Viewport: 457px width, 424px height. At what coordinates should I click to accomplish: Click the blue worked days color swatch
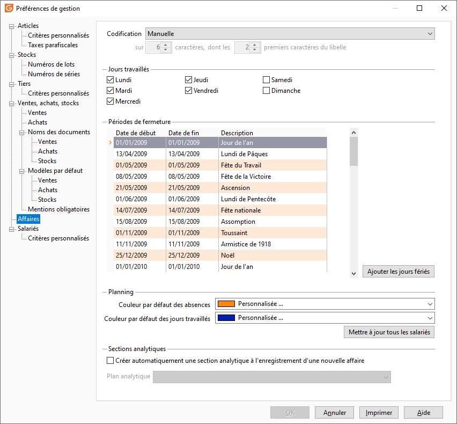coord(226,318)
